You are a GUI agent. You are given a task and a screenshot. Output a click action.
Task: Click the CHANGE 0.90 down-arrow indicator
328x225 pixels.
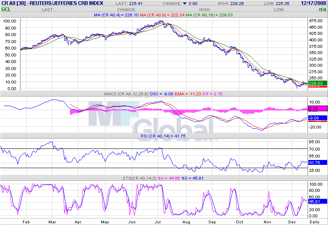185,4
